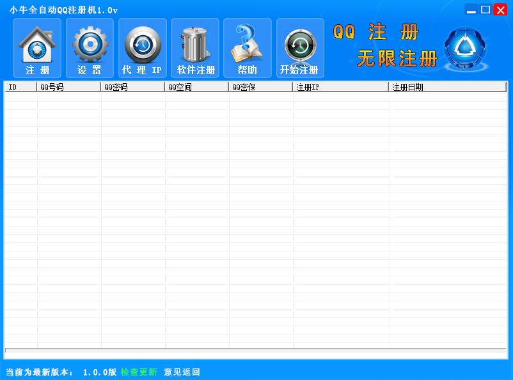
Task: Click the 代理 IP proxy icon
Action: tap(142, 48)
